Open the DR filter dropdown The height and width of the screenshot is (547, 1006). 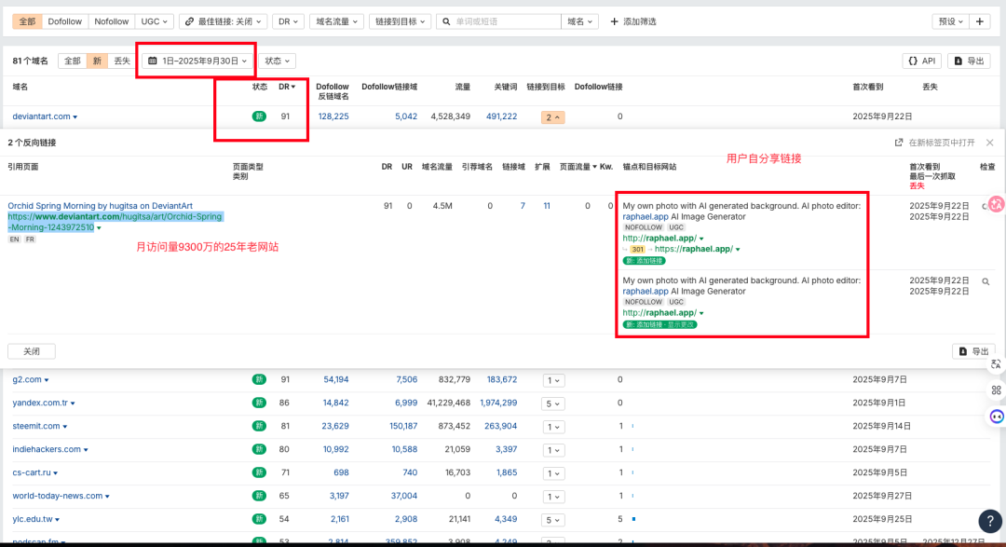pyautogui.click(x=288, y=21)
